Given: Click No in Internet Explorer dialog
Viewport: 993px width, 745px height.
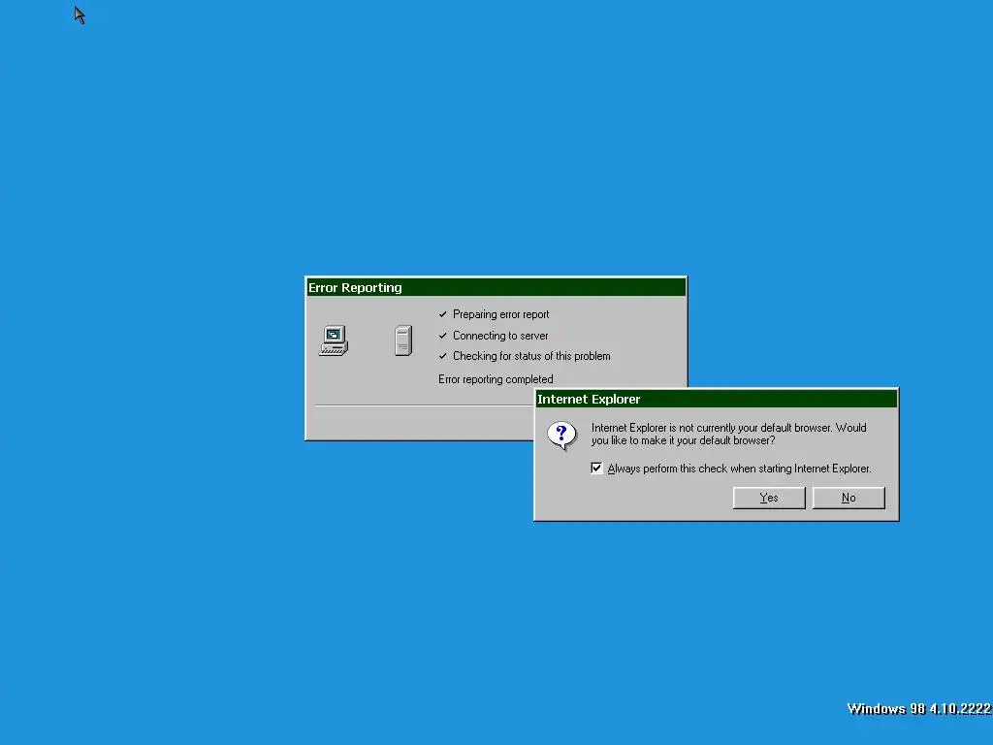Looking at the screenshot, I should coord(849,498).
